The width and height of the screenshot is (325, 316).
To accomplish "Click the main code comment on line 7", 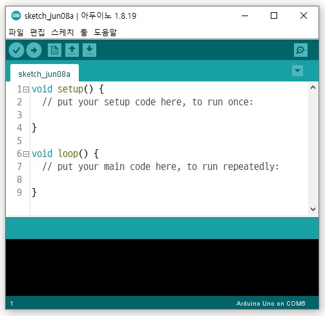I will [160, 167].
